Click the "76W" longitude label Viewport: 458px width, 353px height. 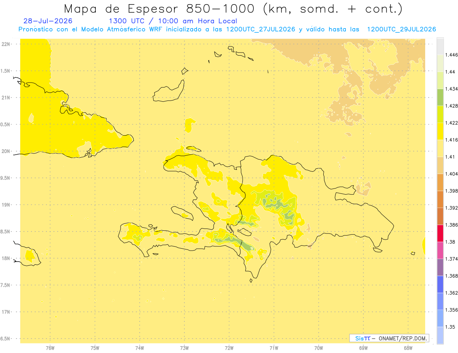[50, 348]
